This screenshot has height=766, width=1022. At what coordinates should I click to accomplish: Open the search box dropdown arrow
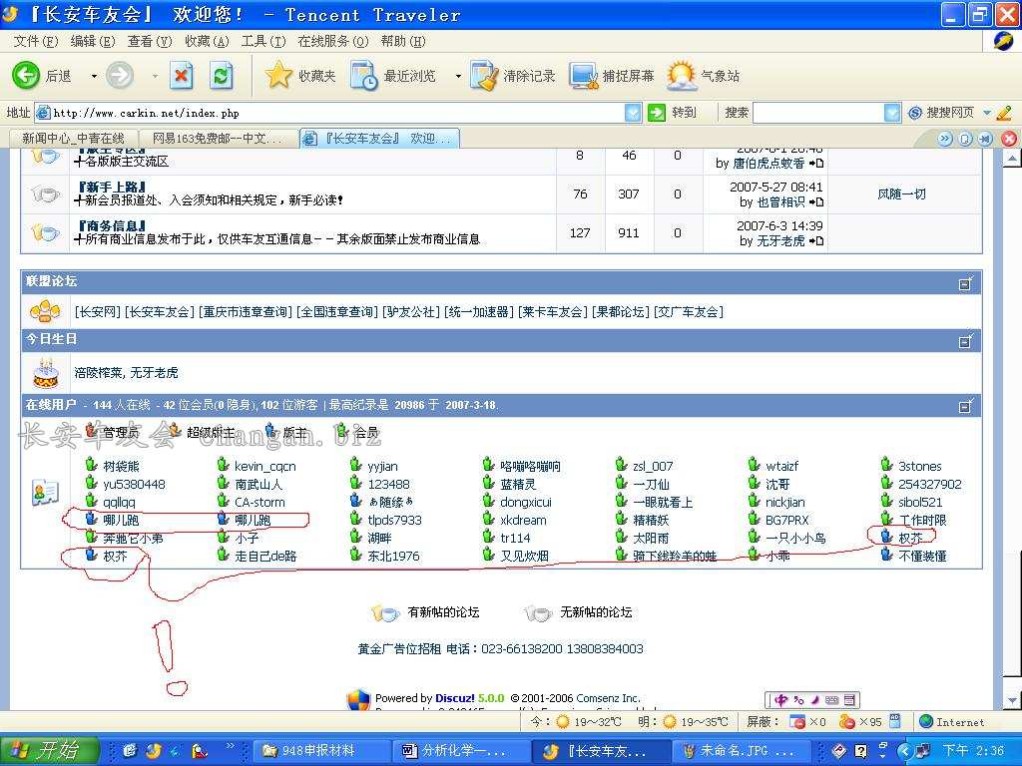coord(892,113)
